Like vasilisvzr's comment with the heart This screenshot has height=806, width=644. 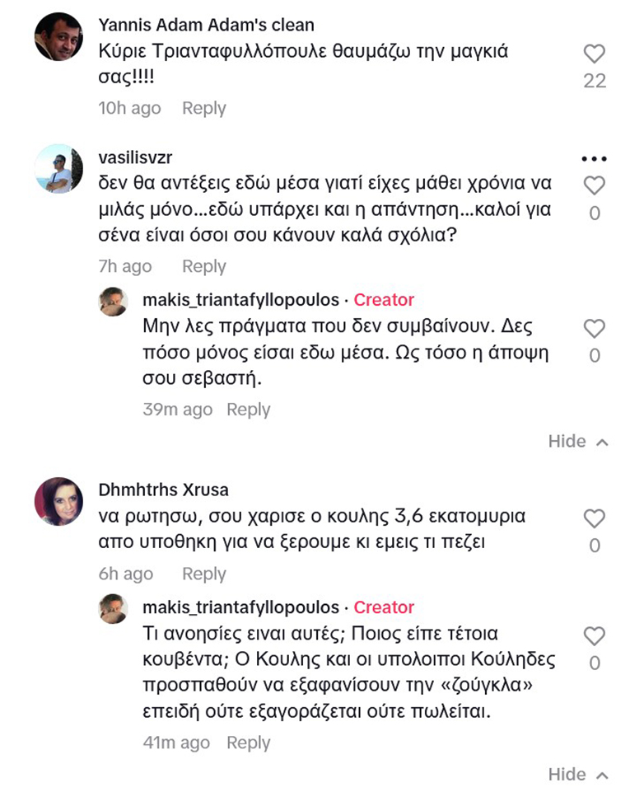pos(594,185)
